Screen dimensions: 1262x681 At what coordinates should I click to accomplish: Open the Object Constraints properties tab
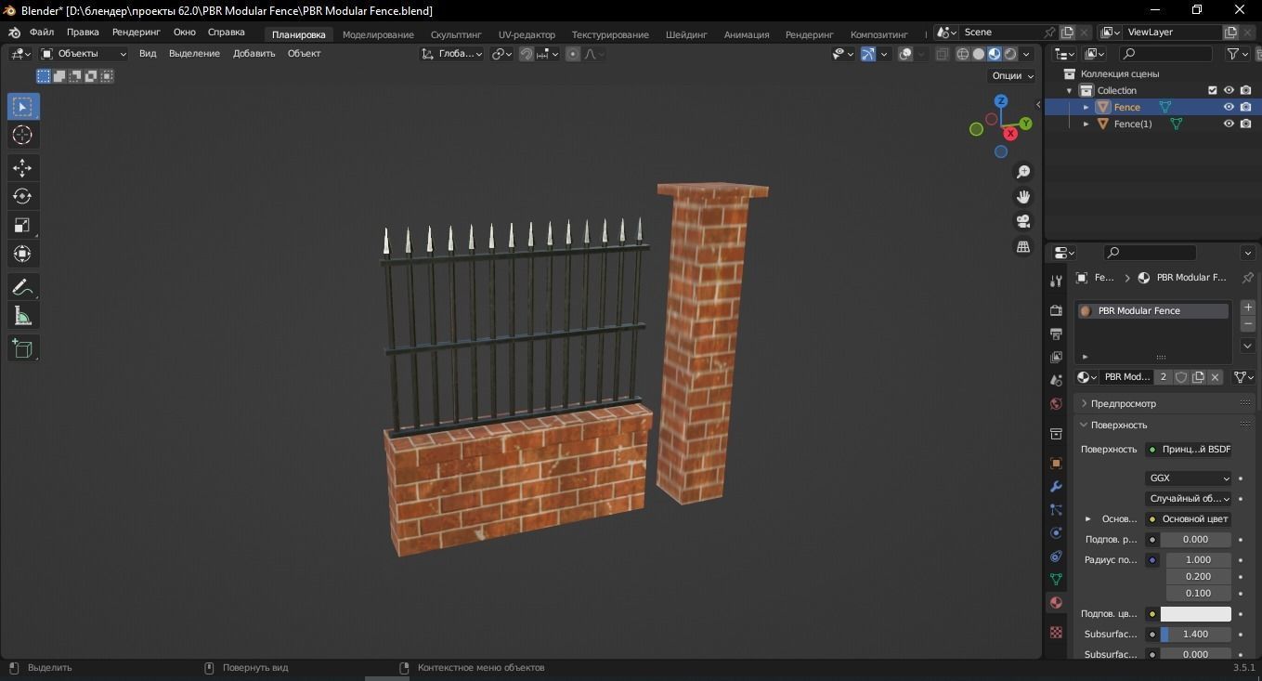pyautogui.click(x=1056, y=557)
